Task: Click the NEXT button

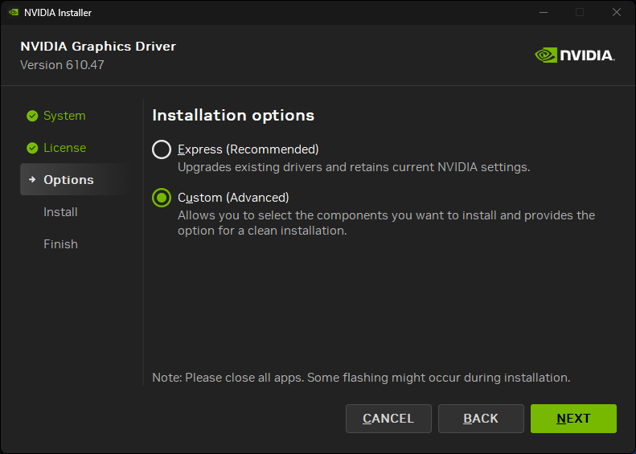Action: (573, 419)
